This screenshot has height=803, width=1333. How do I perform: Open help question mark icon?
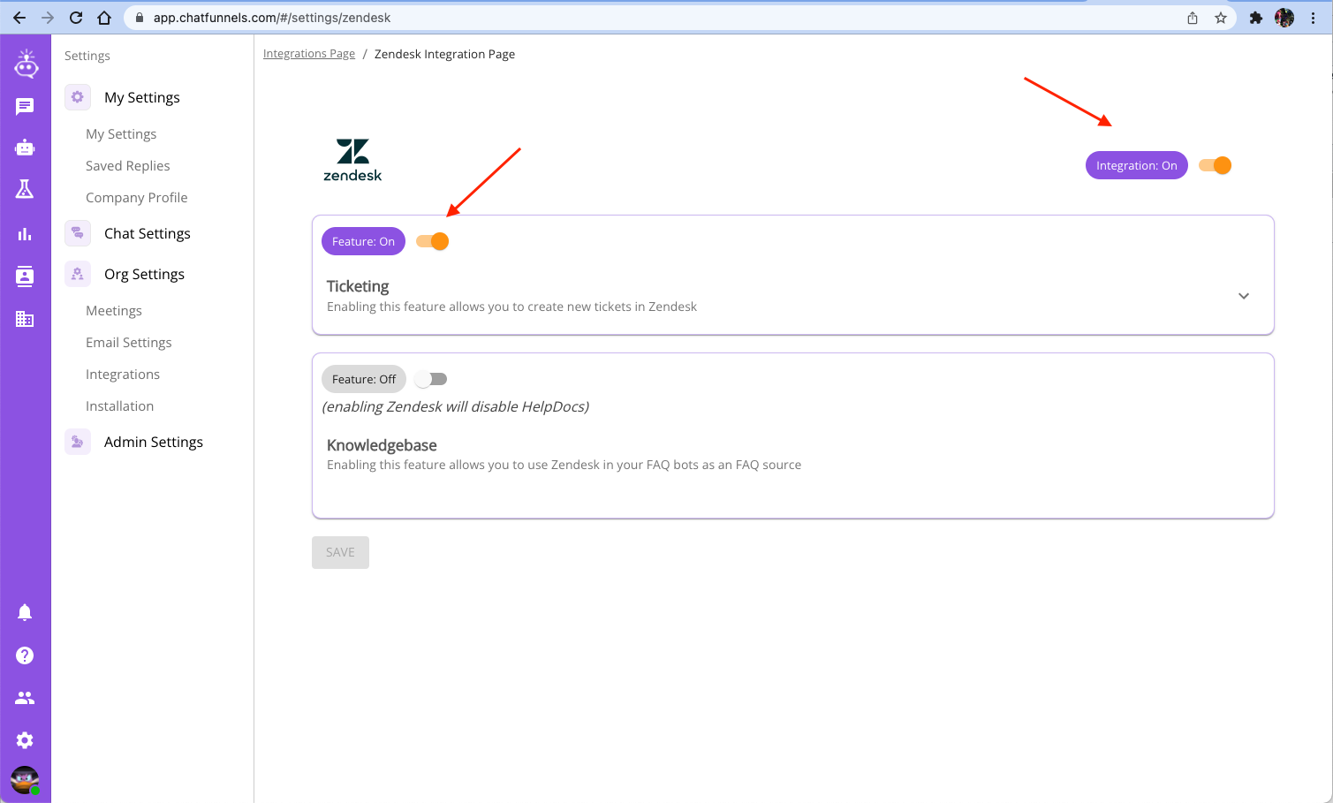25,655
